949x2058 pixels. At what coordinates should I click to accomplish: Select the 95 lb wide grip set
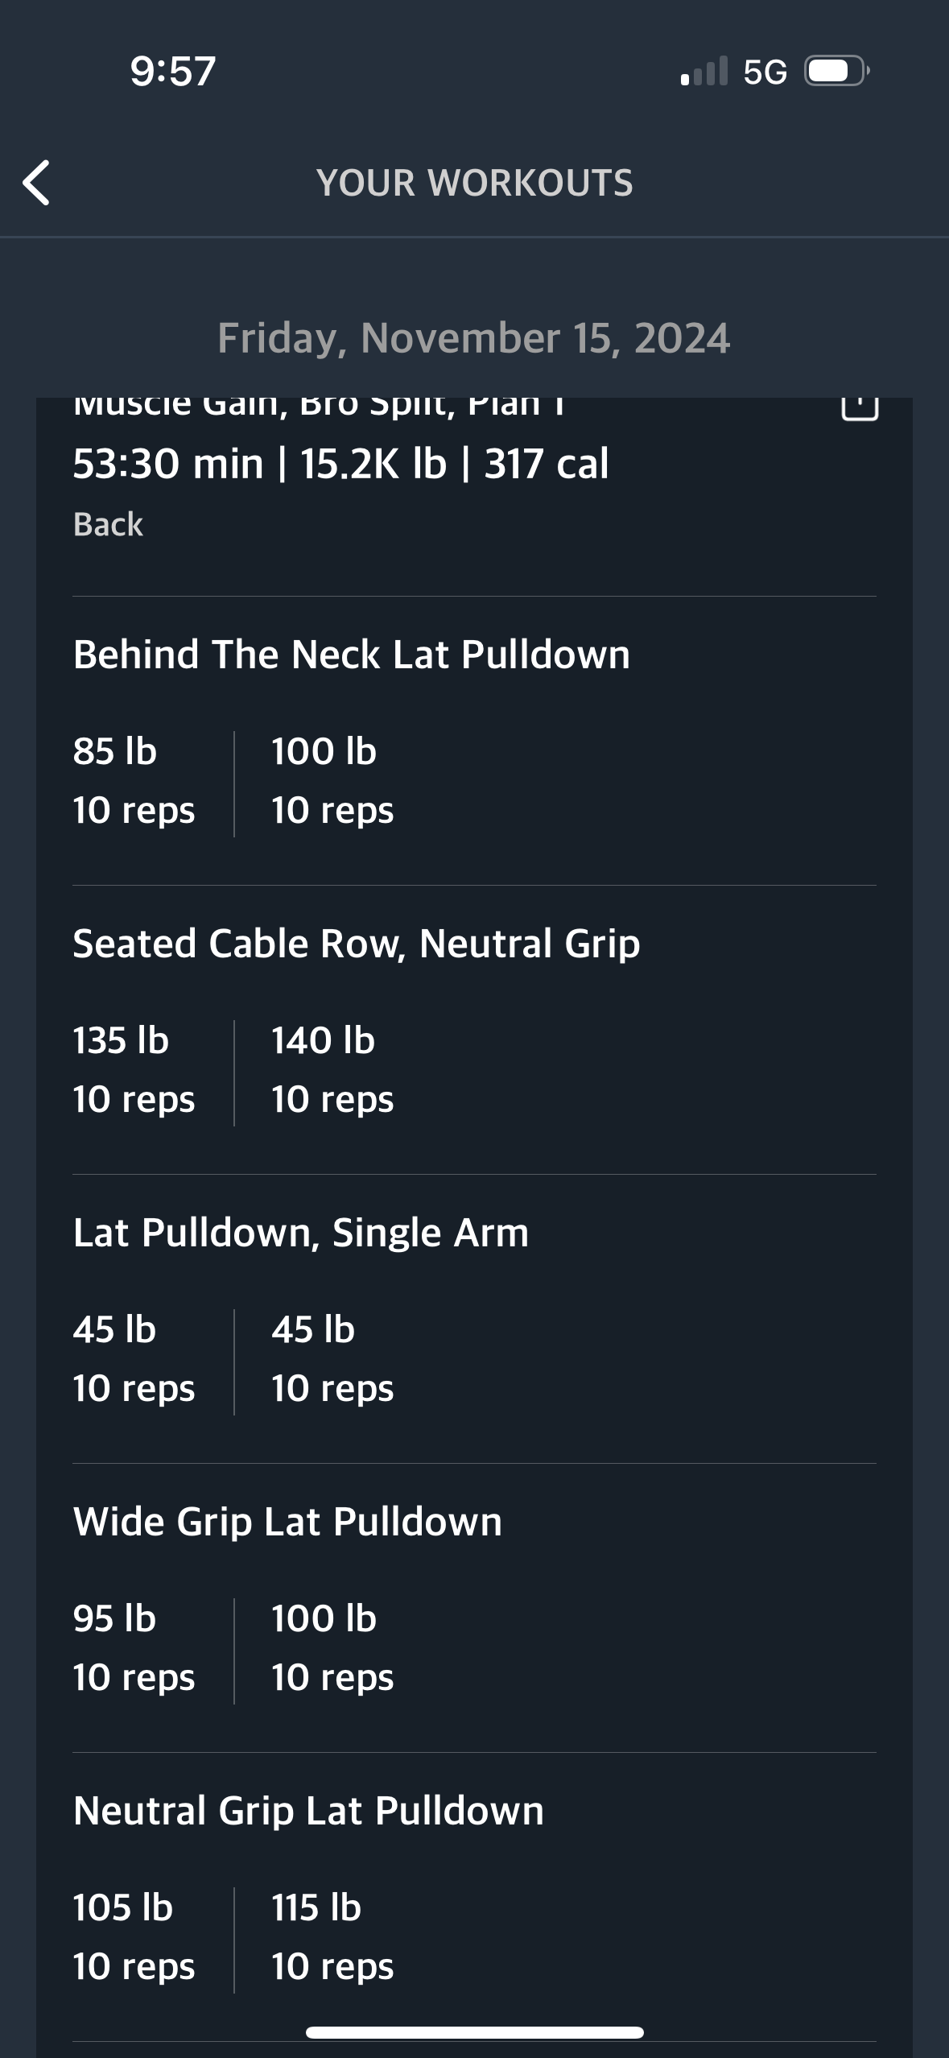pos(134,1647)
